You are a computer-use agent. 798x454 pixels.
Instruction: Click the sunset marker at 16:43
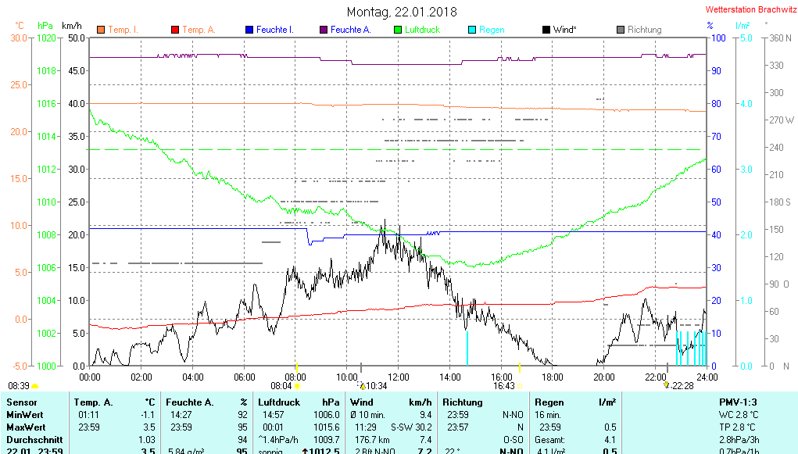[x=520, y=386]
